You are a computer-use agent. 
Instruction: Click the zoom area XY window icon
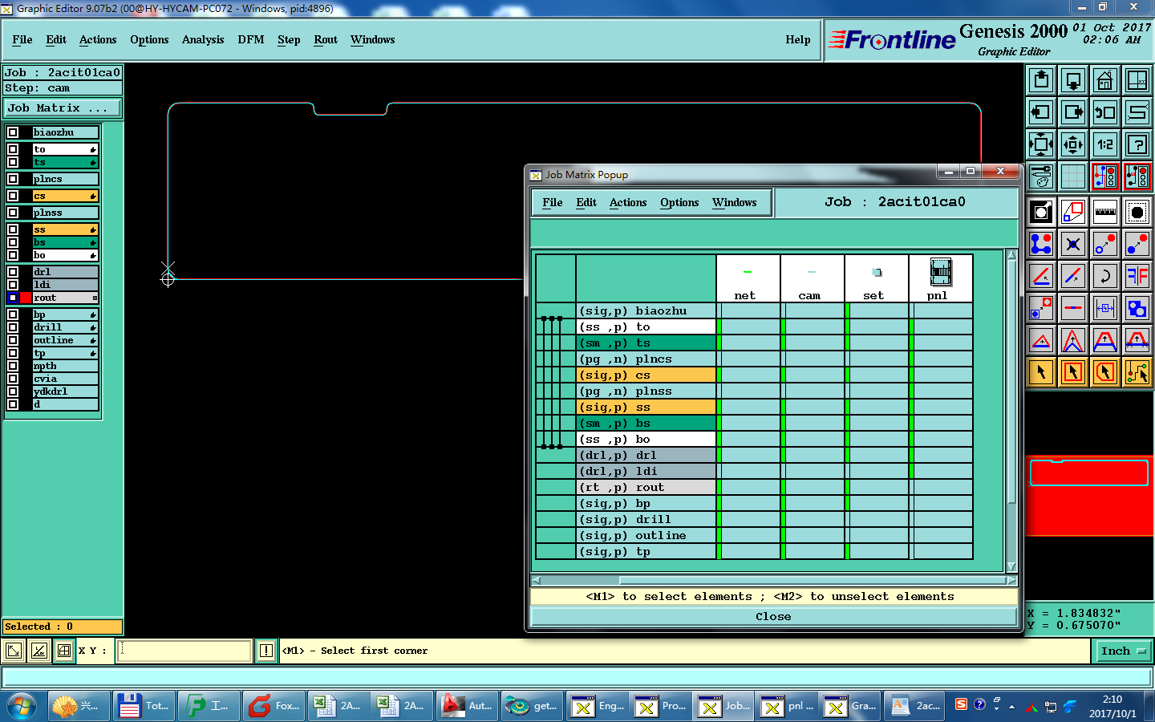point(1137,80)
